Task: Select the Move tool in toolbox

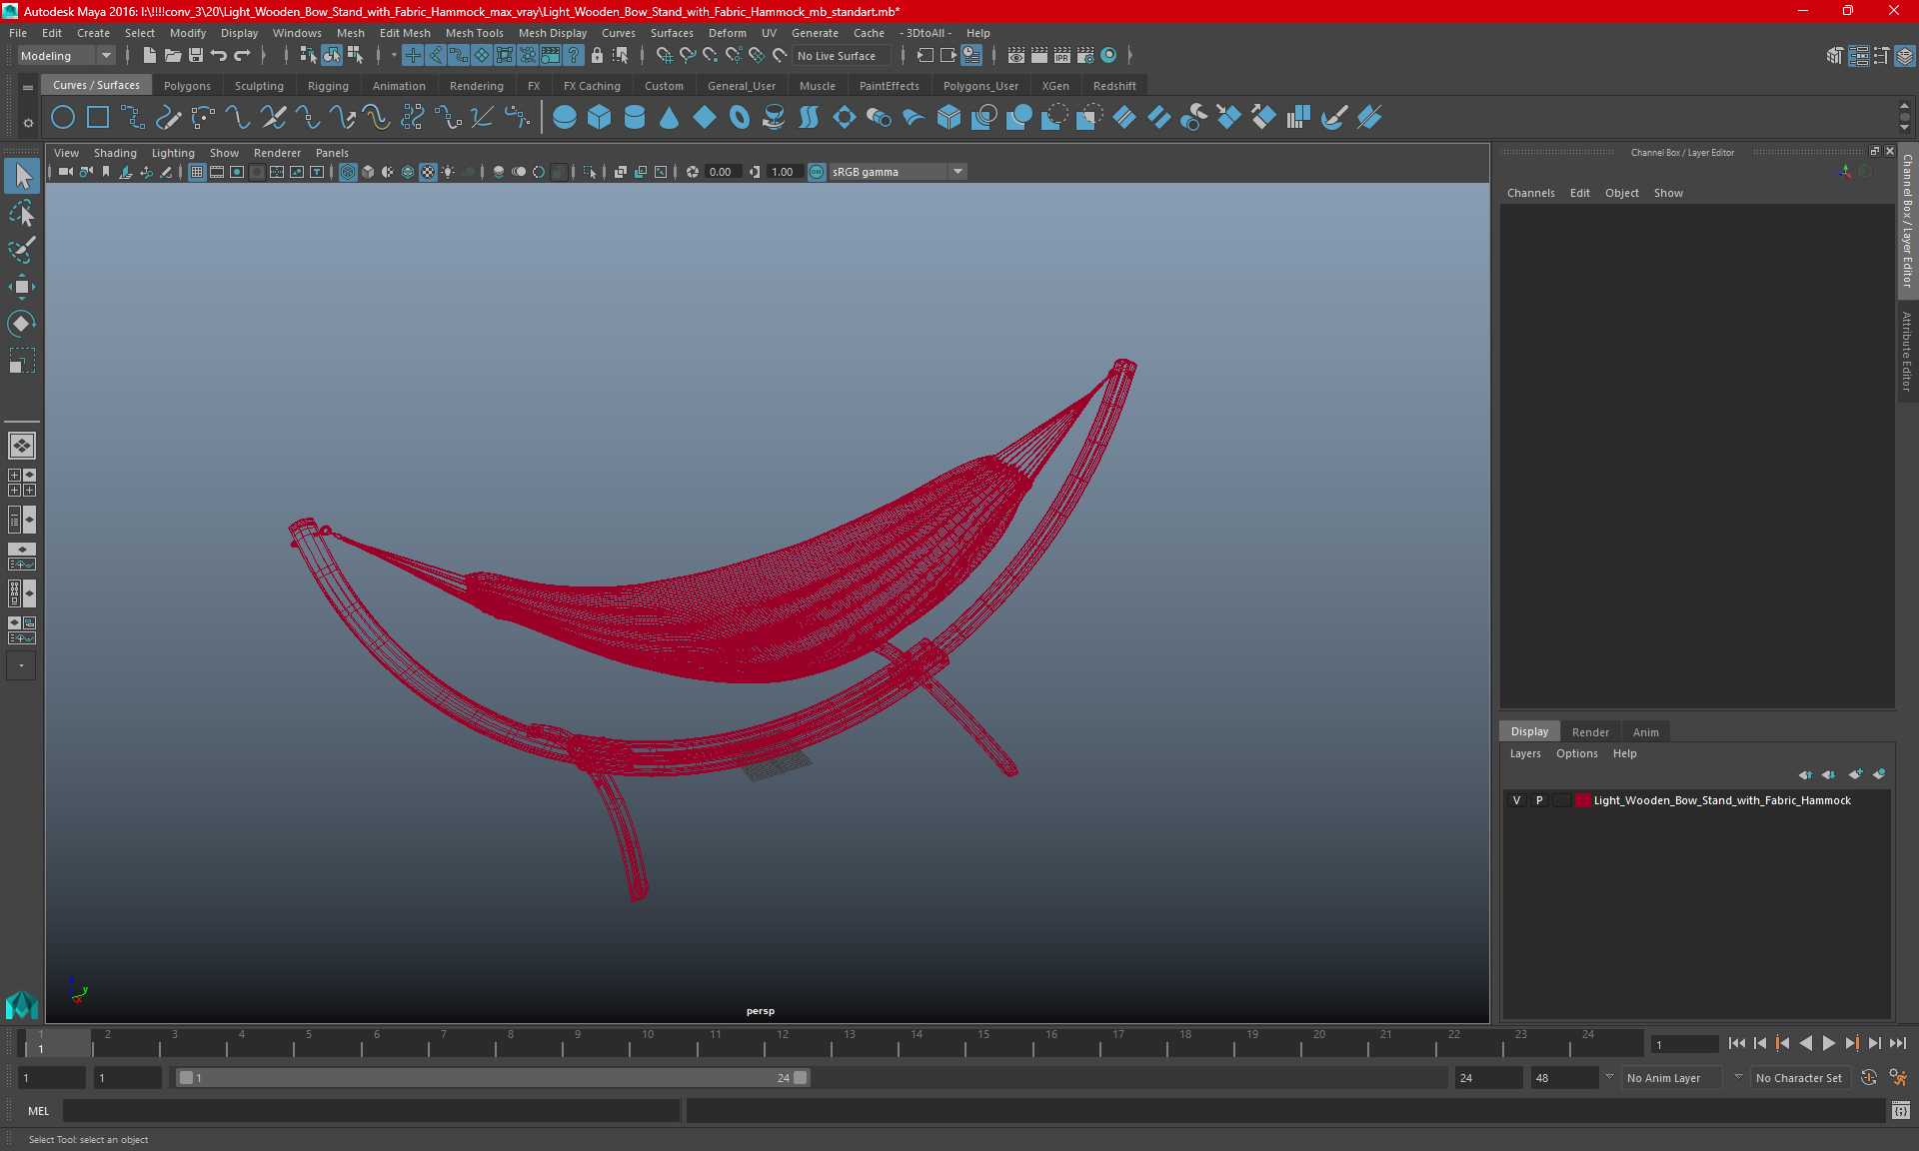Action: pos(21,287)
